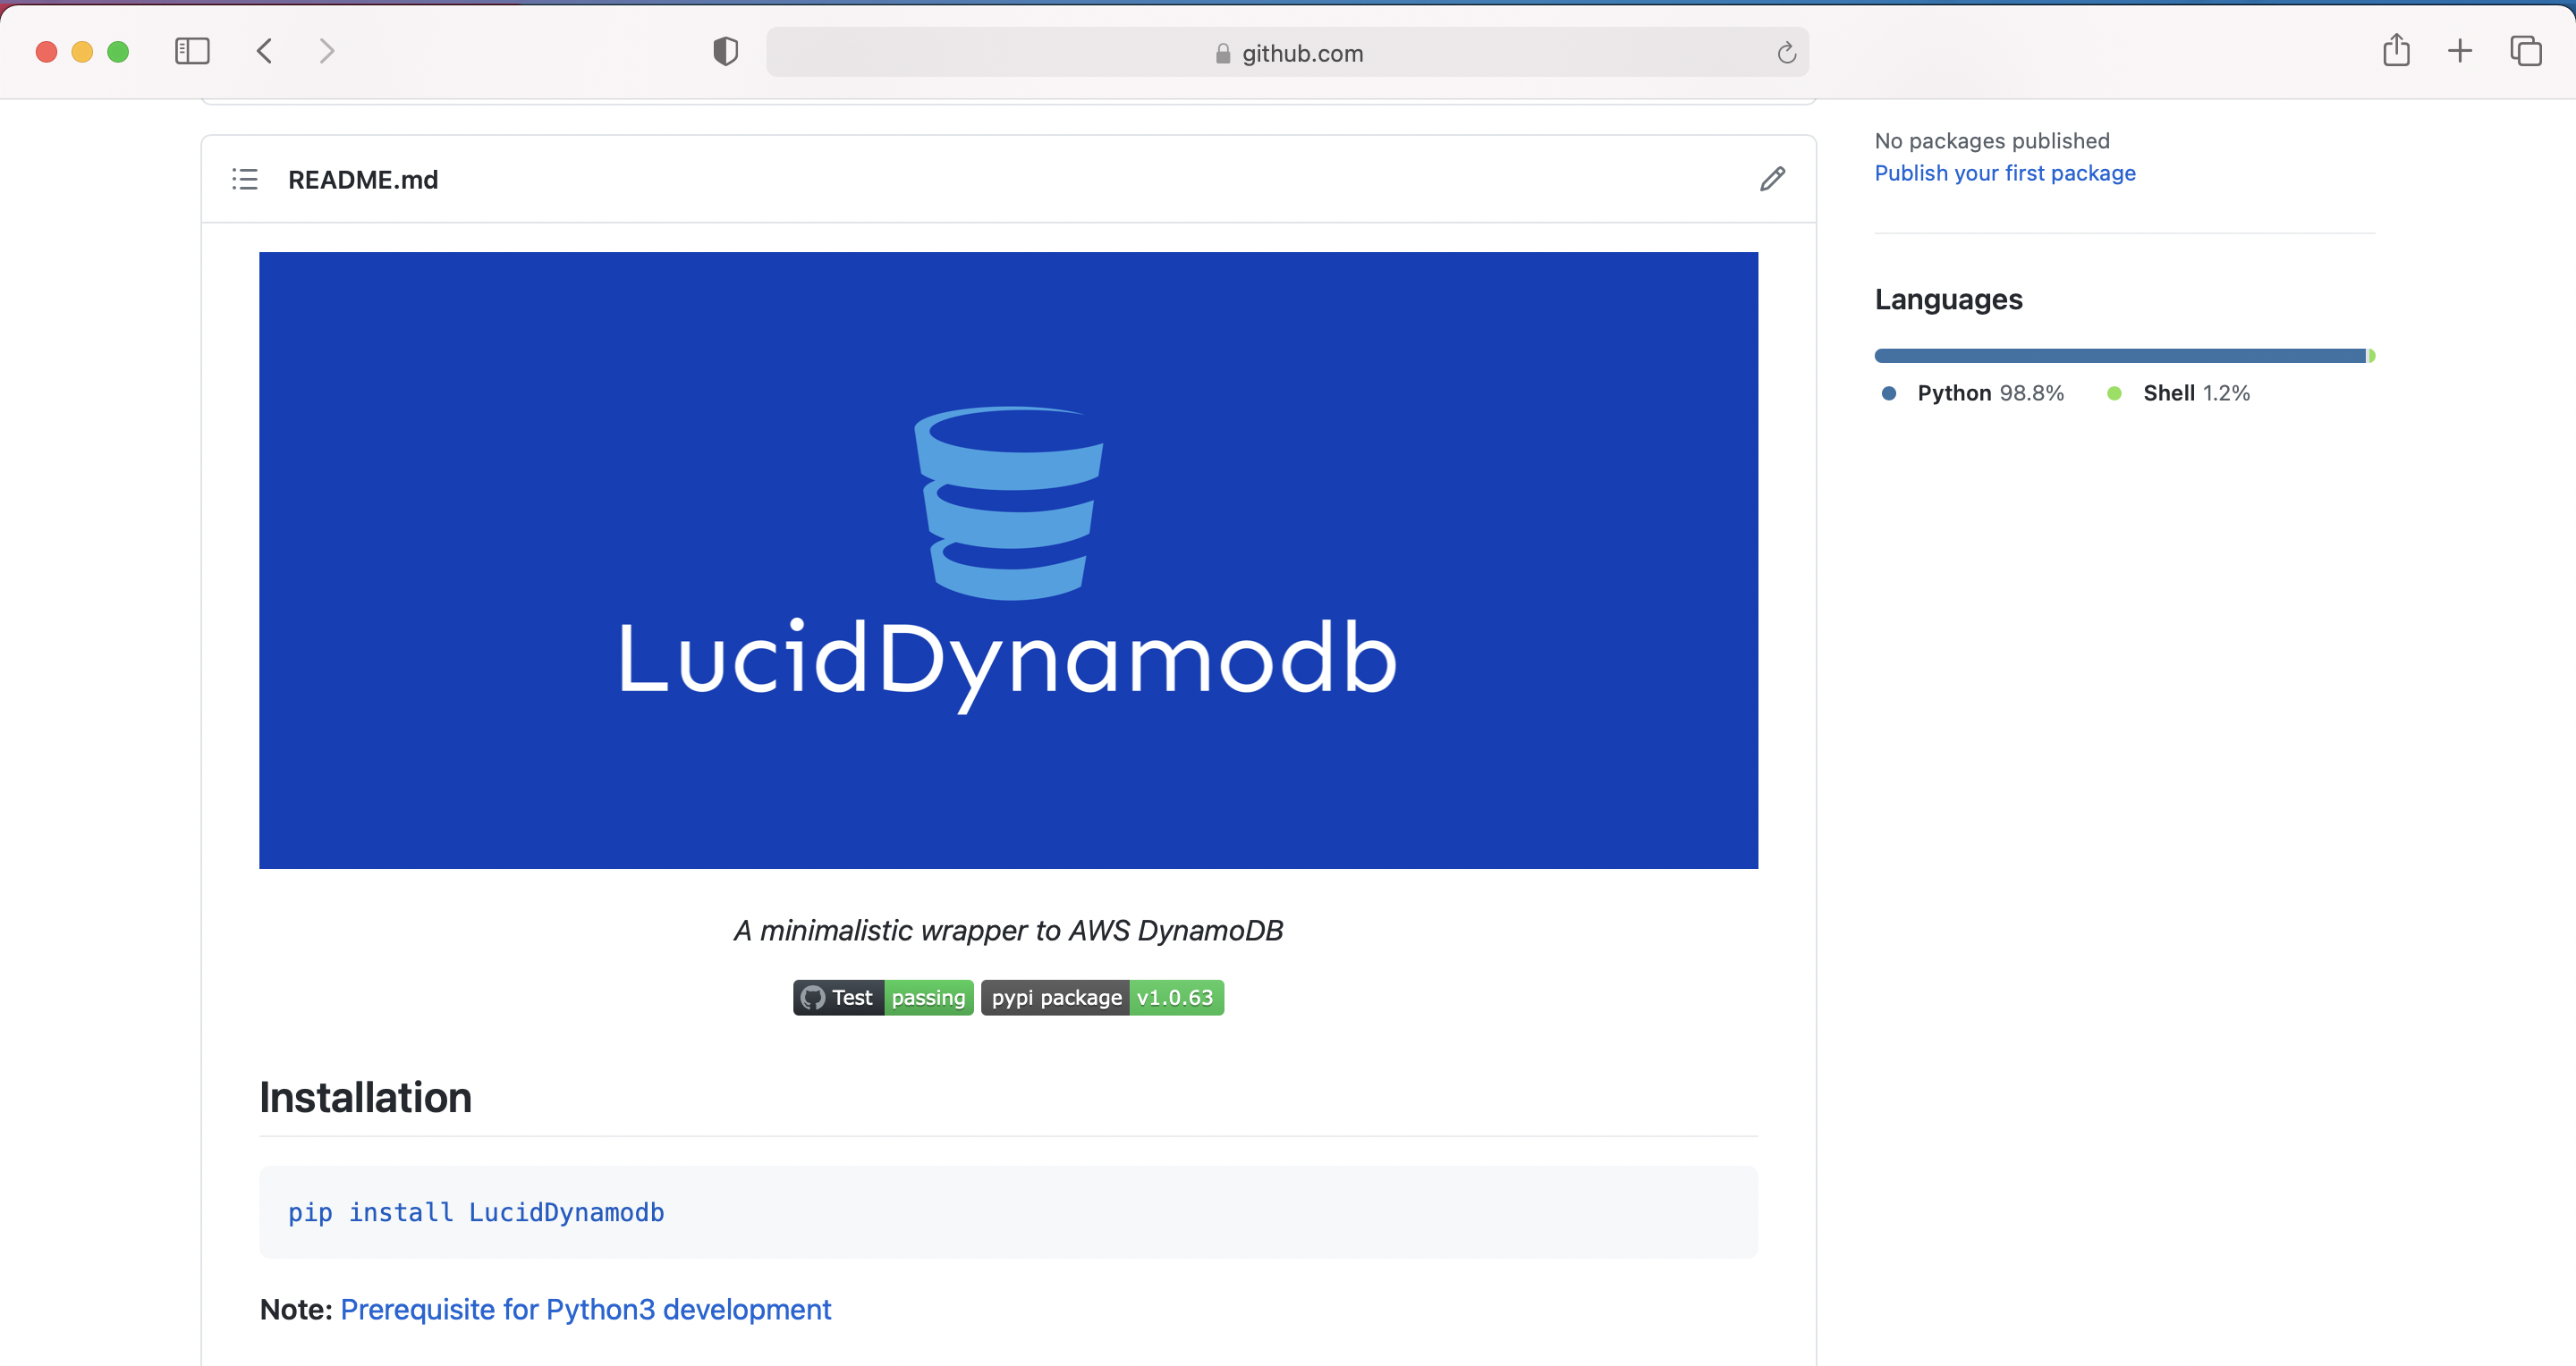
Task: Click the LucidDynamodb banner image
Action: (x=1008, y=561)
